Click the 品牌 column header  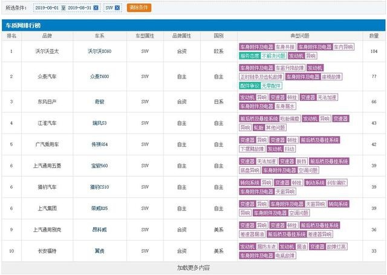[x=47, y=36]
